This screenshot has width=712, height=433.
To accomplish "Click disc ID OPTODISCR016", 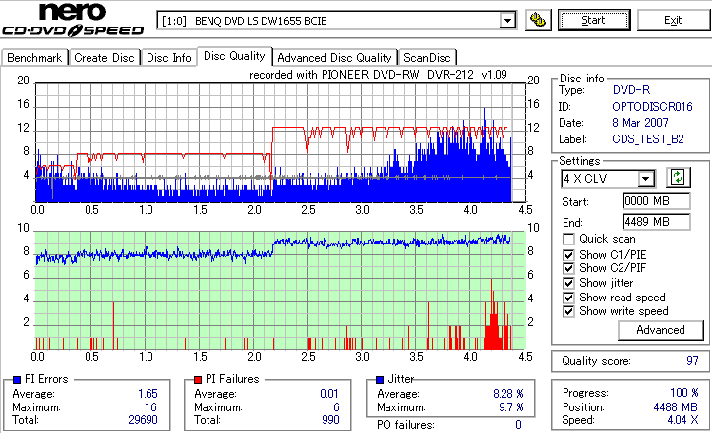I will point(652,107).
